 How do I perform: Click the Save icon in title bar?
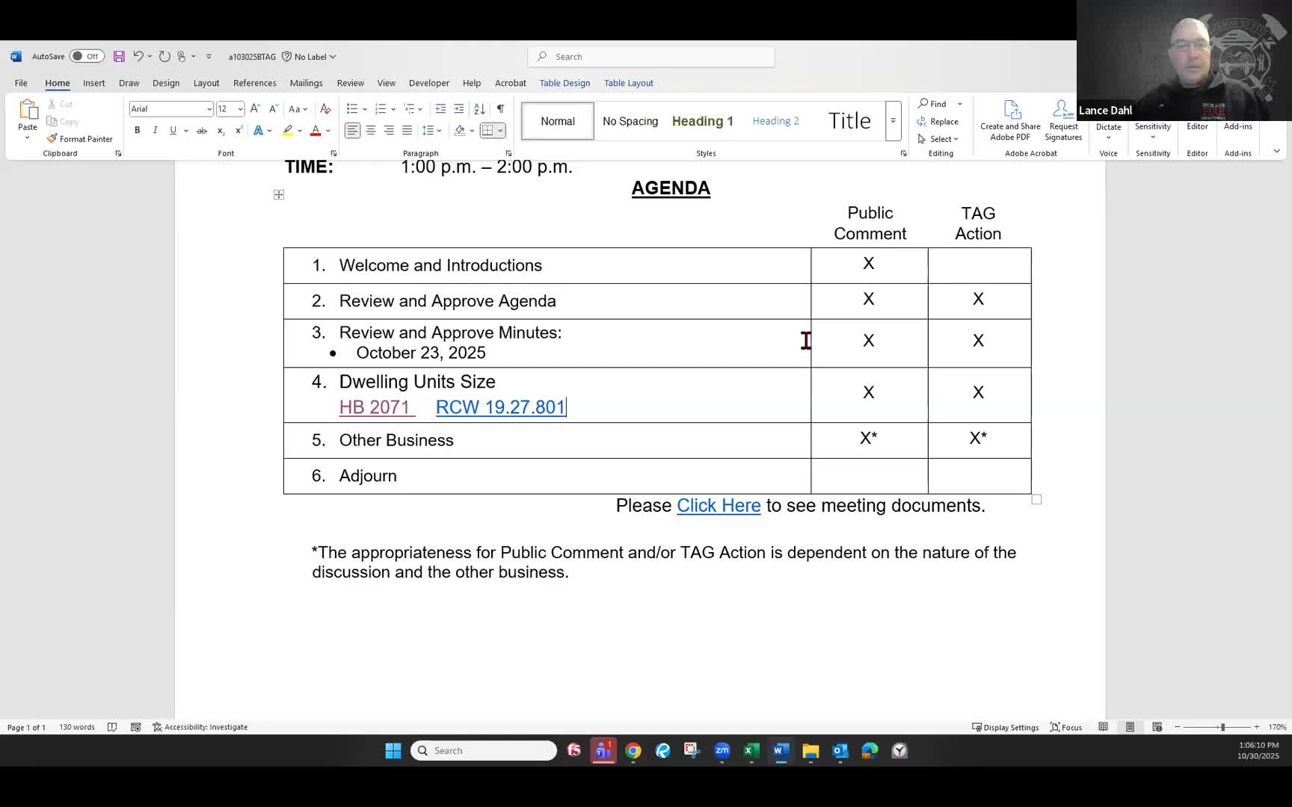(119, 57)
